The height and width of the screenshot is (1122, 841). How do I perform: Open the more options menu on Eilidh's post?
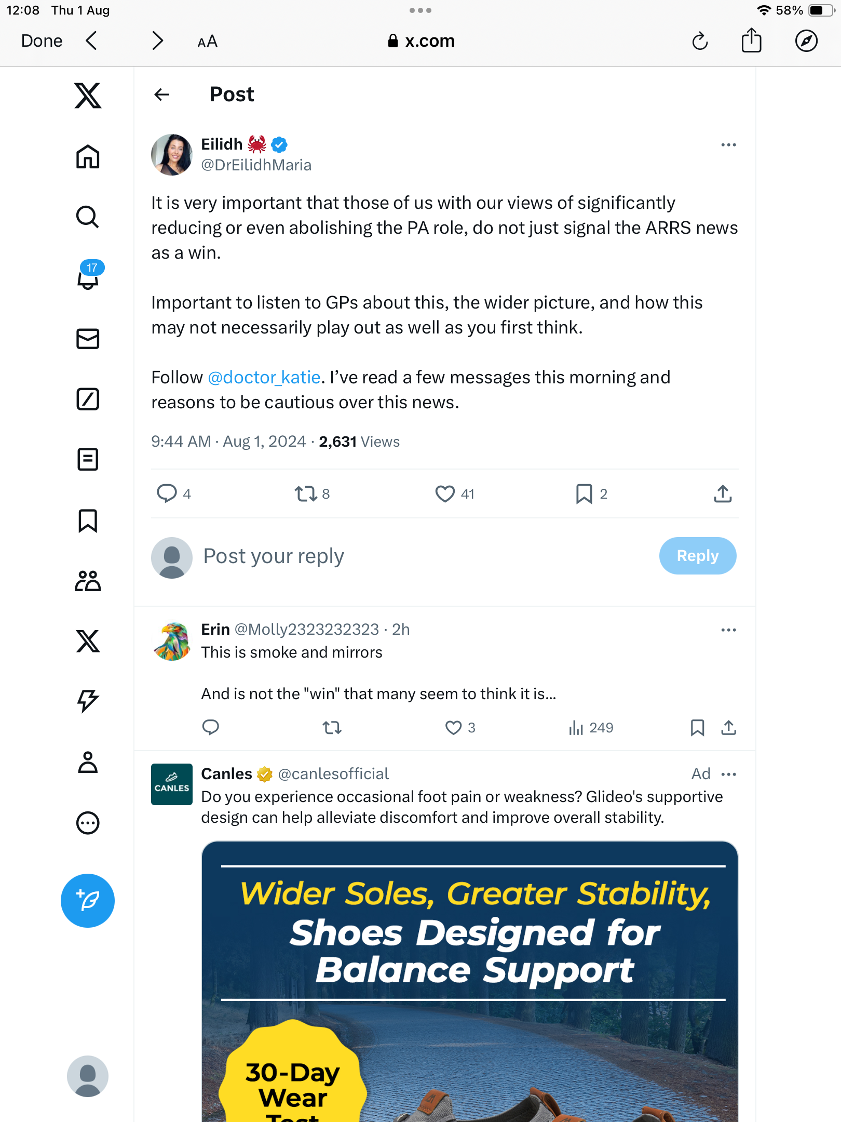click(x=728, y=145)
